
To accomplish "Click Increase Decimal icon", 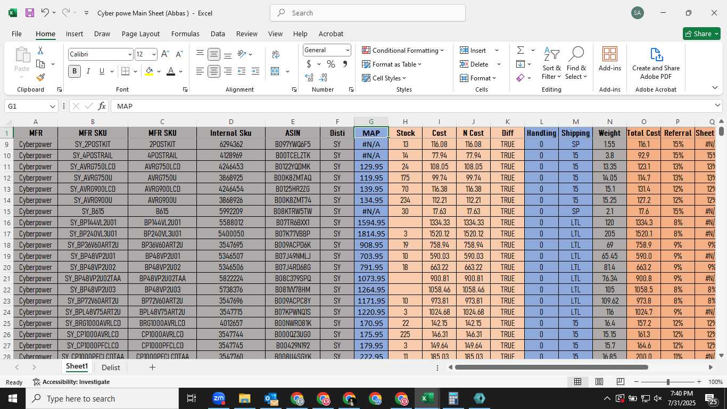I will point(309,78).
